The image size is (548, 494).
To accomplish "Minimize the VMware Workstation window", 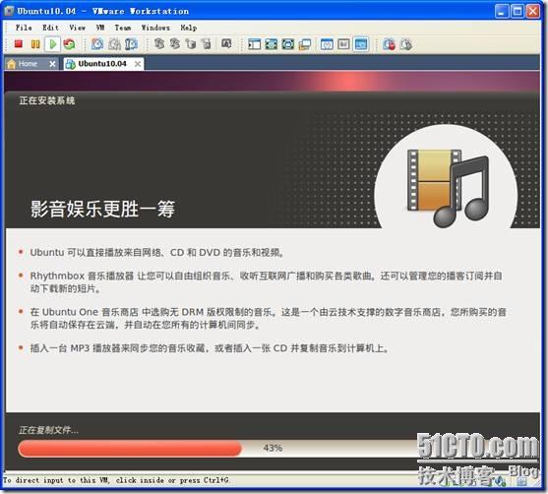I will [x=502, y=11].
